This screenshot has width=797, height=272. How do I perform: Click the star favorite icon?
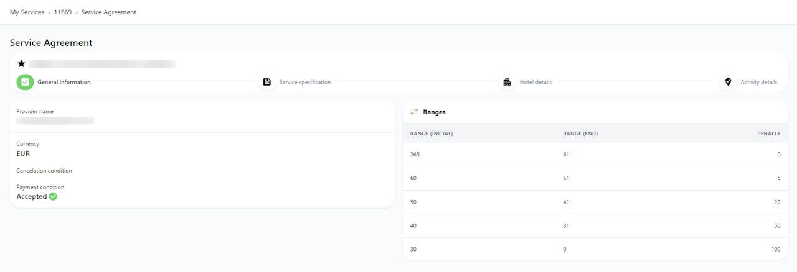click(21, 63)
